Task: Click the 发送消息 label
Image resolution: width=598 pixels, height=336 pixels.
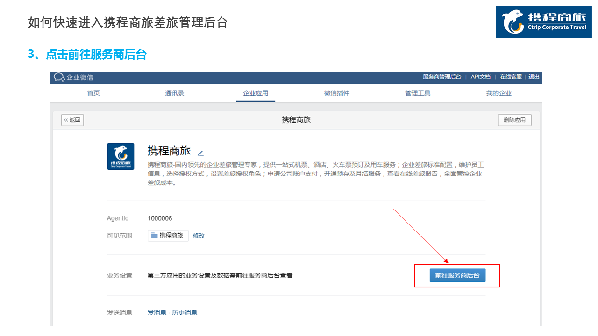Action: click(x=120, y=313)
